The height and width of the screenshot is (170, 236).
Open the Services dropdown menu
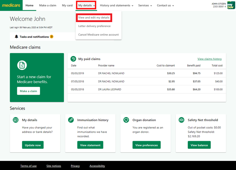(x=145, y=6)
